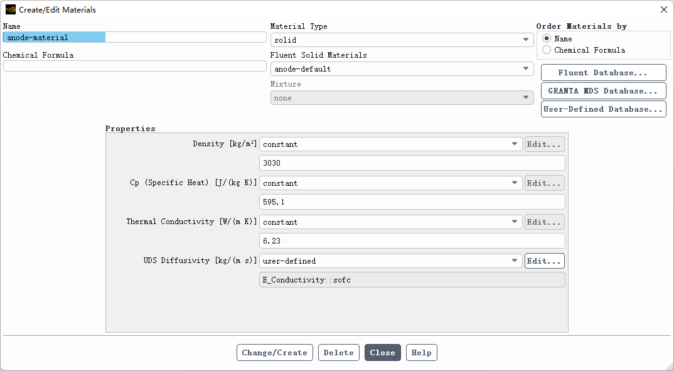Click the Chemical Formula text field

134,67
